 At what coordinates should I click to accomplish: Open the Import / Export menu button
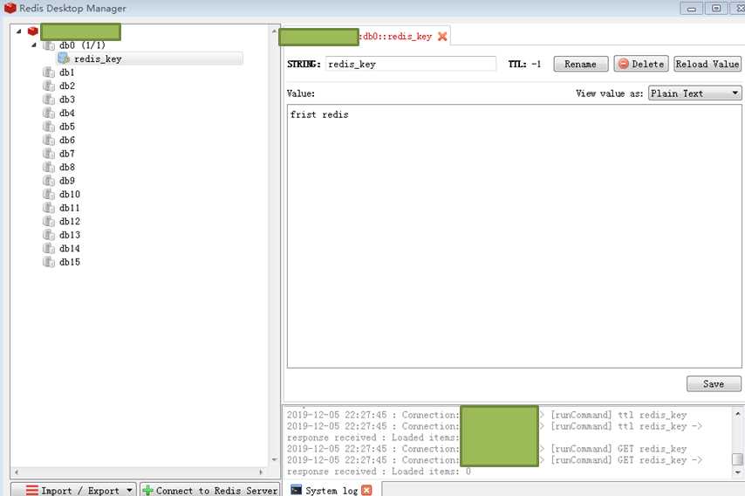coord(73,490)
